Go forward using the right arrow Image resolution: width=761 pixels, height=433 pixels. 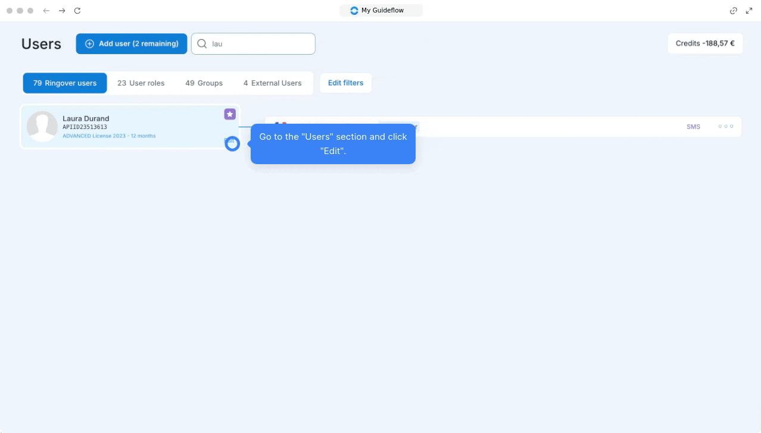click(62, 11)
